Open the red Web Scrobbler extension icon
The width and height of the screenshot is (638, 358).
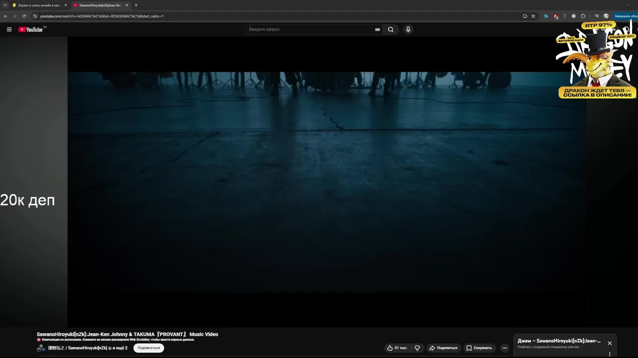[556, 16]
